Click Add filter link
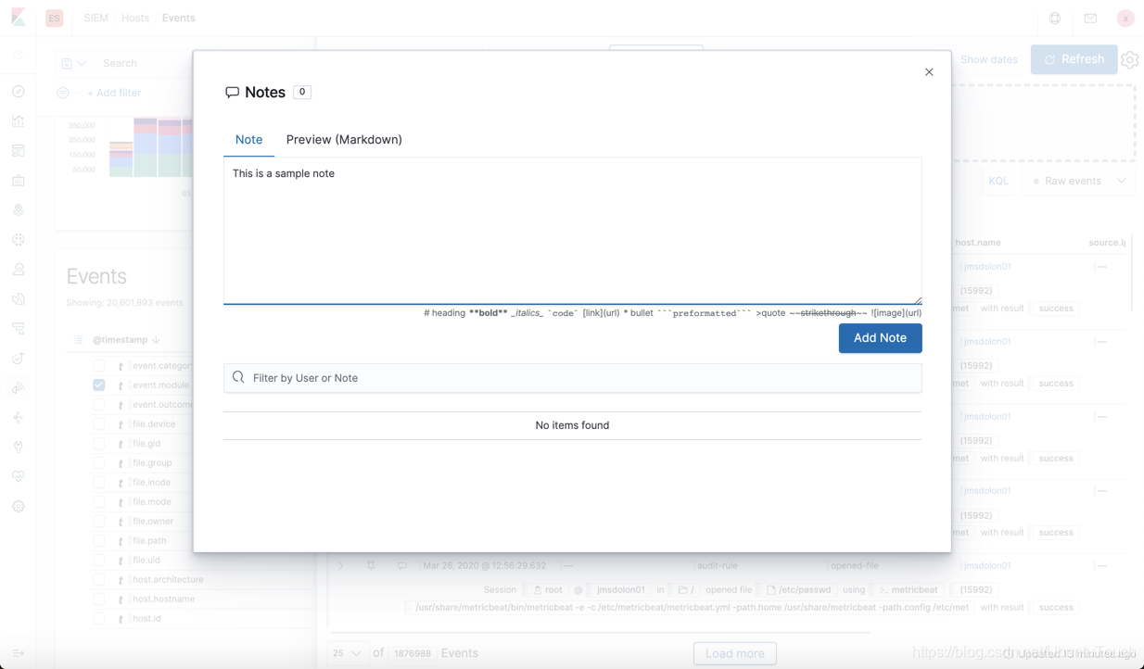Viewport: 1144px width, 669px height. click(114, 93)
